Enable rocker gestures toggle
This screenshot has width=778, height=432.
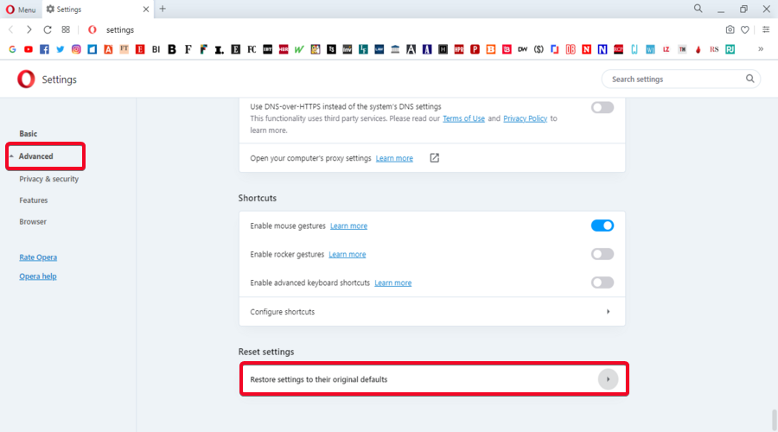602,254
